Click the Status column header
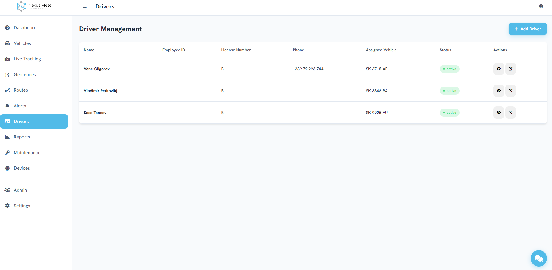Image resolution: width=552 pixels, height=270 pixels. 446,50
